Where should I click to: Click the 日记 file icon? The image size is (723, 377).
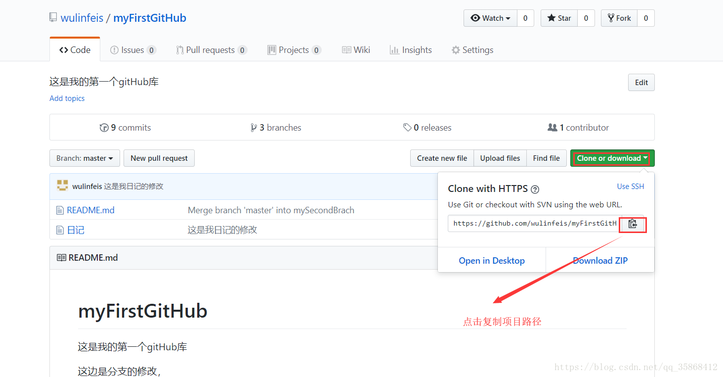coord(60,230)
